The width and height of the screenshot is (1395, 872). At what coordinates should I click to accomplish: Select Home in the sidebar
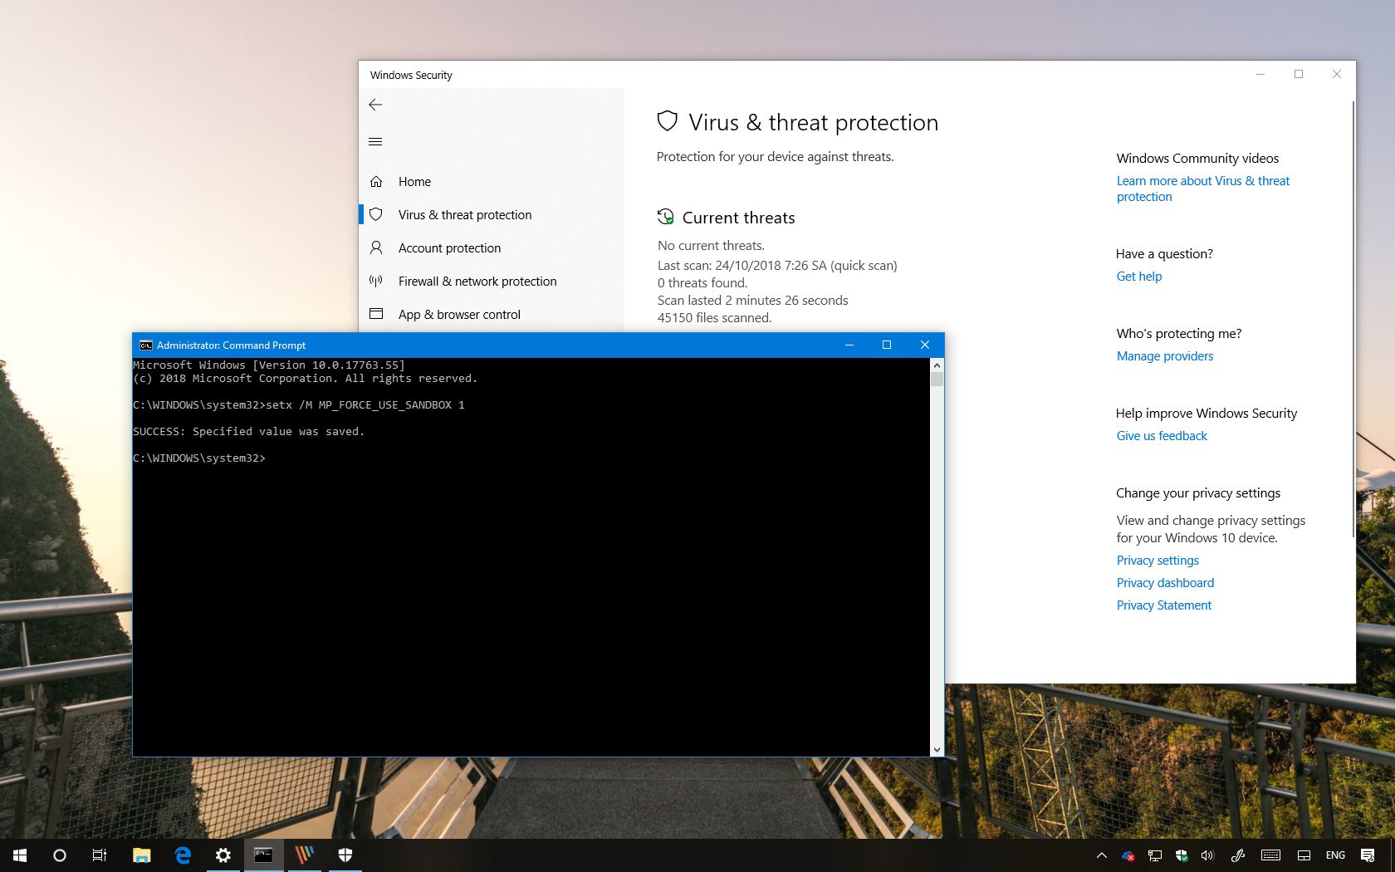click(414, 181)
